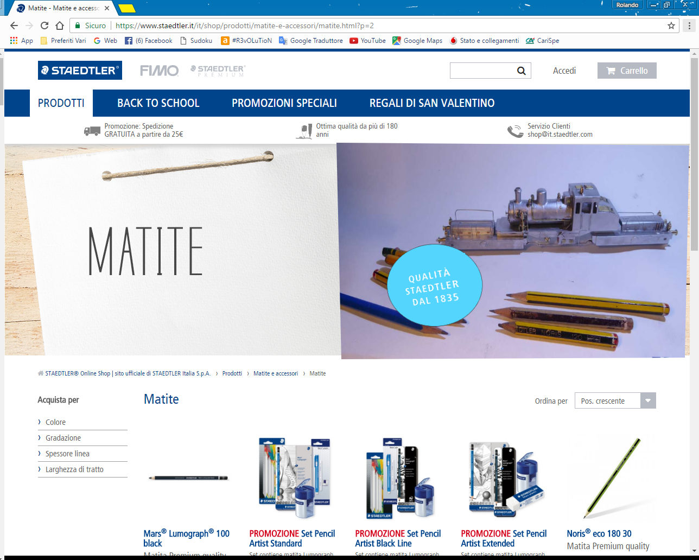
Task: Open the #R3vOLuTioN bookmark
Action: click(246, 41)
